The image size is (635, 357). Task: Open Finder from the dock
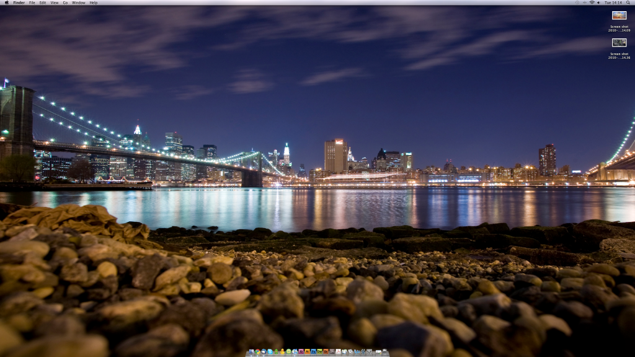click(251, 351)
